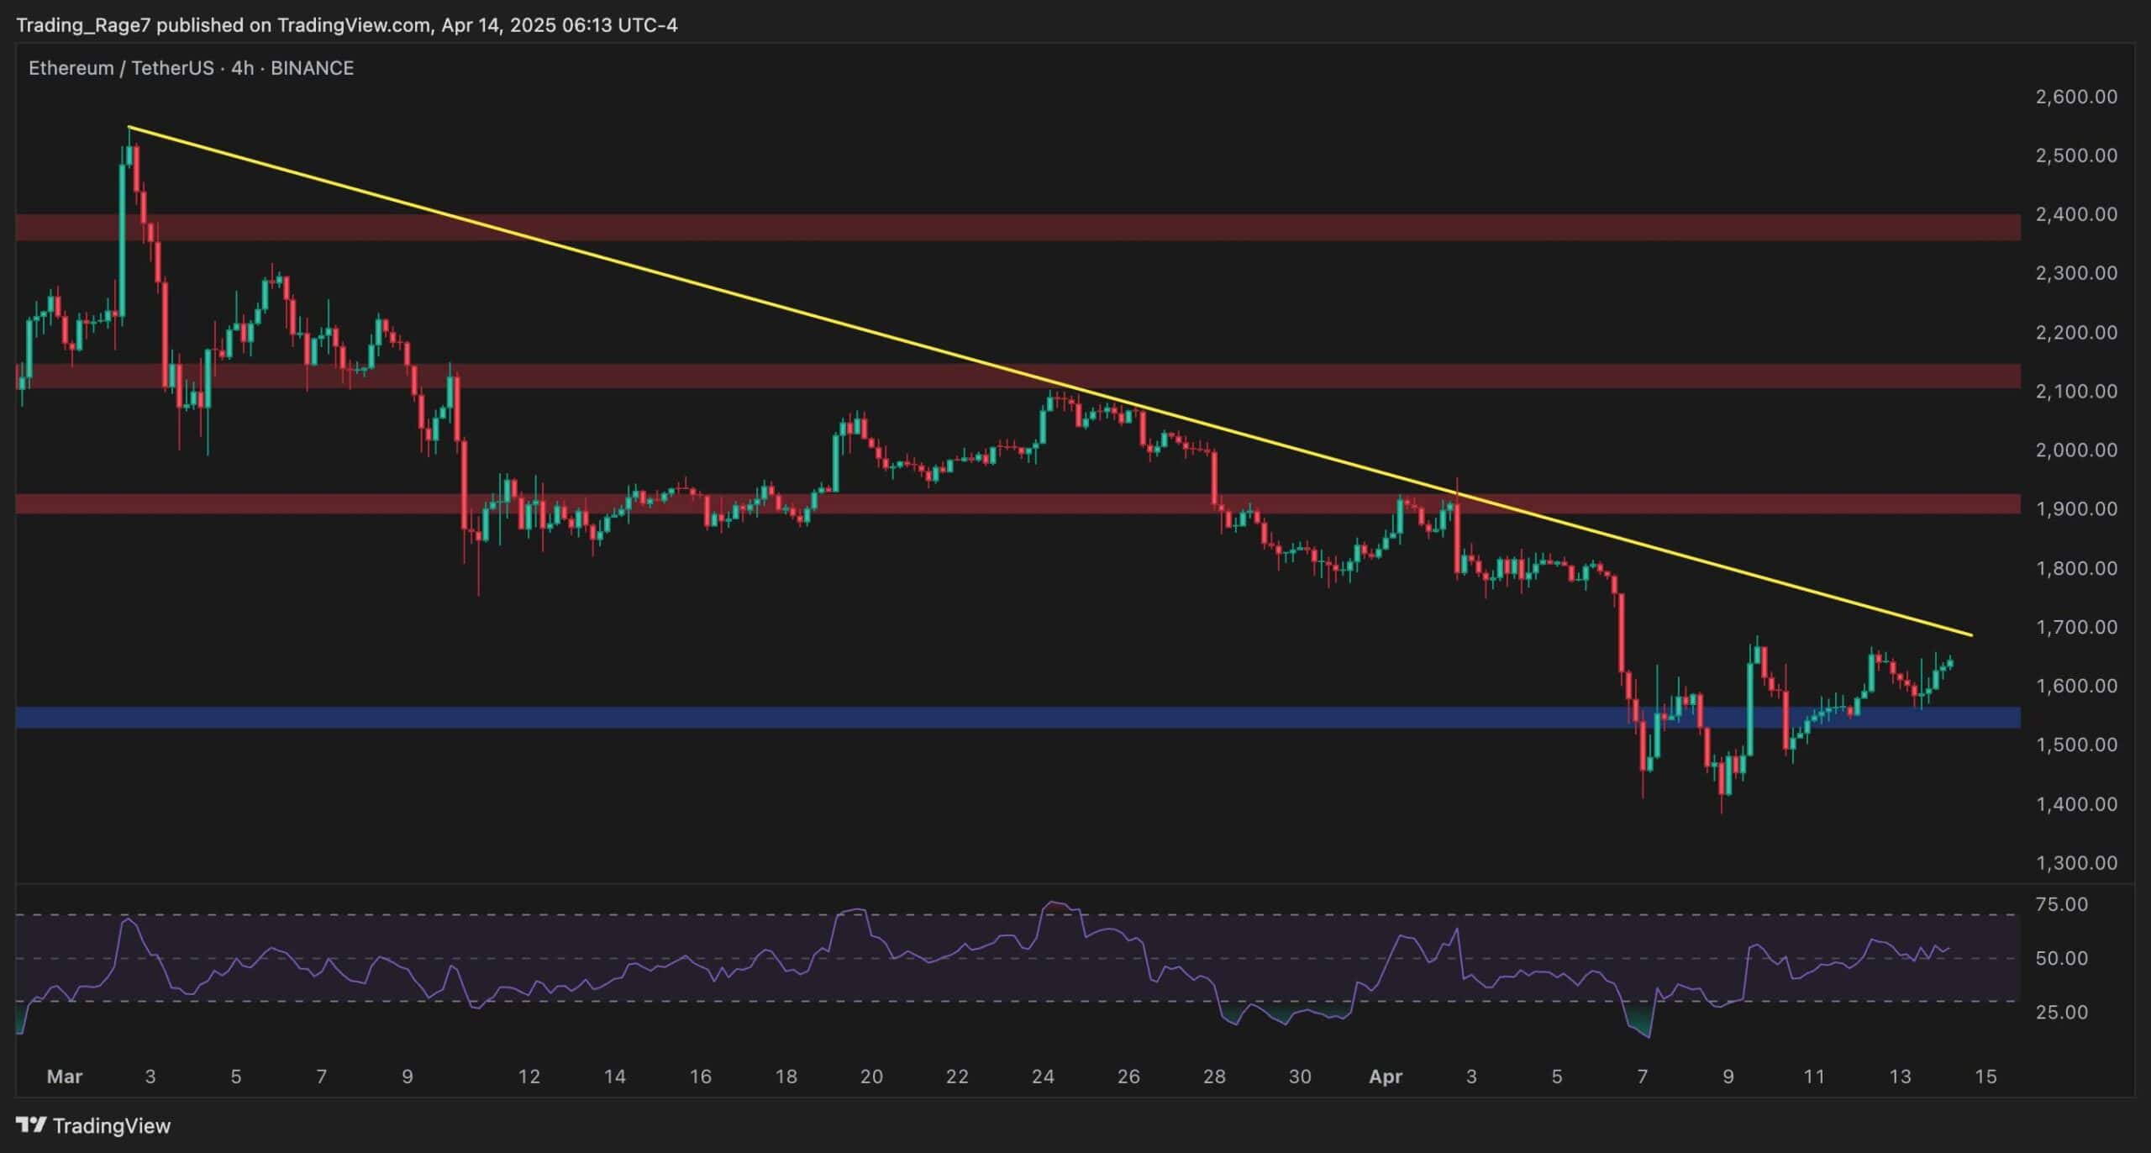Click the RSI 25.00 scale label
Viewport: 2151px width, 1153px height.
(x=2061, y=1013)
